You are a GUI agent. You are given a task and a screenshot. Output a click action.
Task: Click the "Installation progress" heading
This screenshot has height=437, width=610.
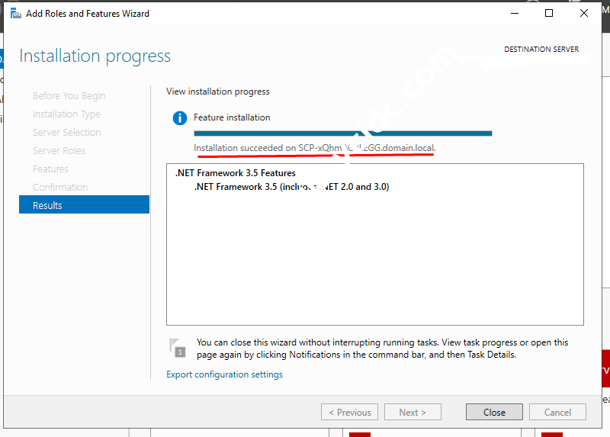click(x=95, y=56)
